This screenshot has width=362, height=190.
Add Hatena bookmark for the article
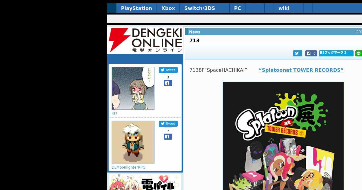coord(336,53)
